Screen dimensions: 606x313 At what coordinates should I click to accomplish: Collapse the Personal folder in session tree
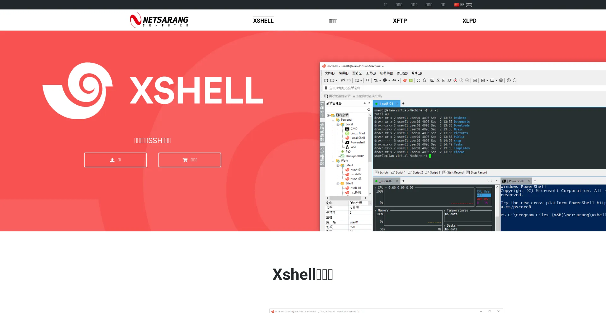click(333, 120)
